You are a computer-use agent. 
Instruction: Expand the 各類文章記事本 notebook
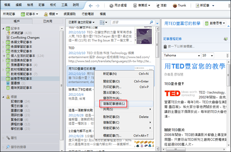[3, 42]
